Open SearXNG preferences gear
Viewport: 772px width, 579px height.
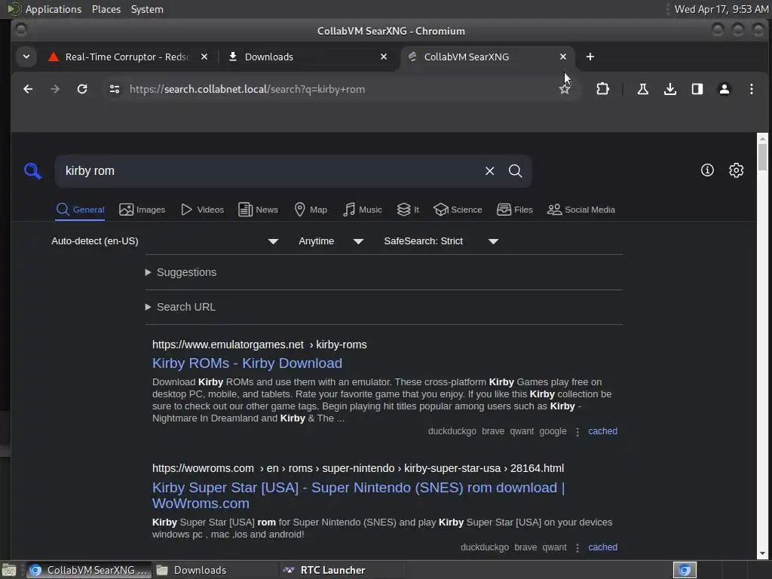click(x=736, y=170)
